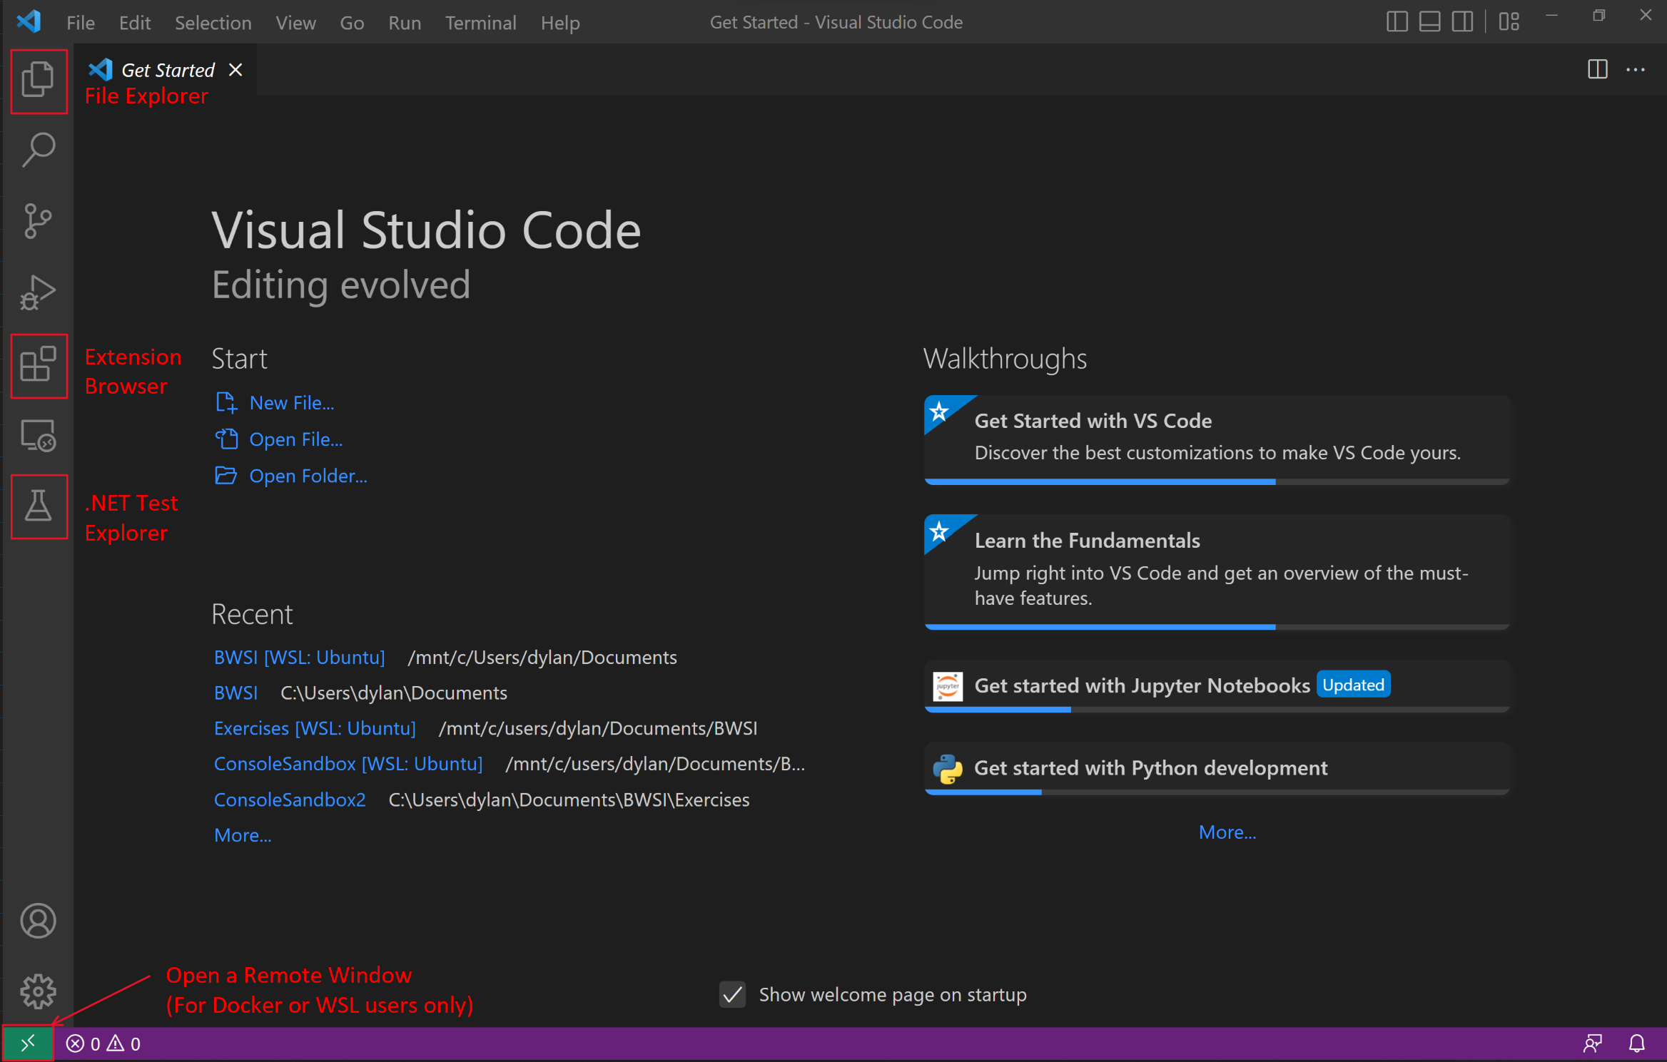Viewport: 1667px width, 1062px height.
Task: Open editor More Actions ellipsis
Action: coord(1636,70)
